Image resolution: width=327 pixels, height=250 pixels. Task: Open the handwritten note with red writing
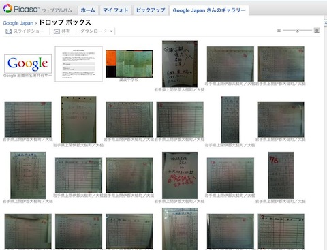click(x=180, y=175)
